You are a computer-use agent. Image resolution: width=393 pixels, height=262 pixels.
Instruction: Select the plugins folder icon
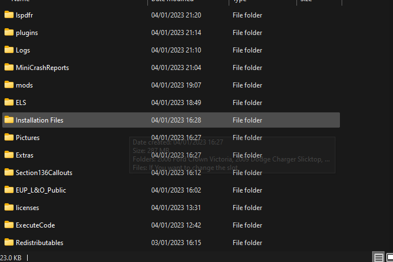click(8, 33)
